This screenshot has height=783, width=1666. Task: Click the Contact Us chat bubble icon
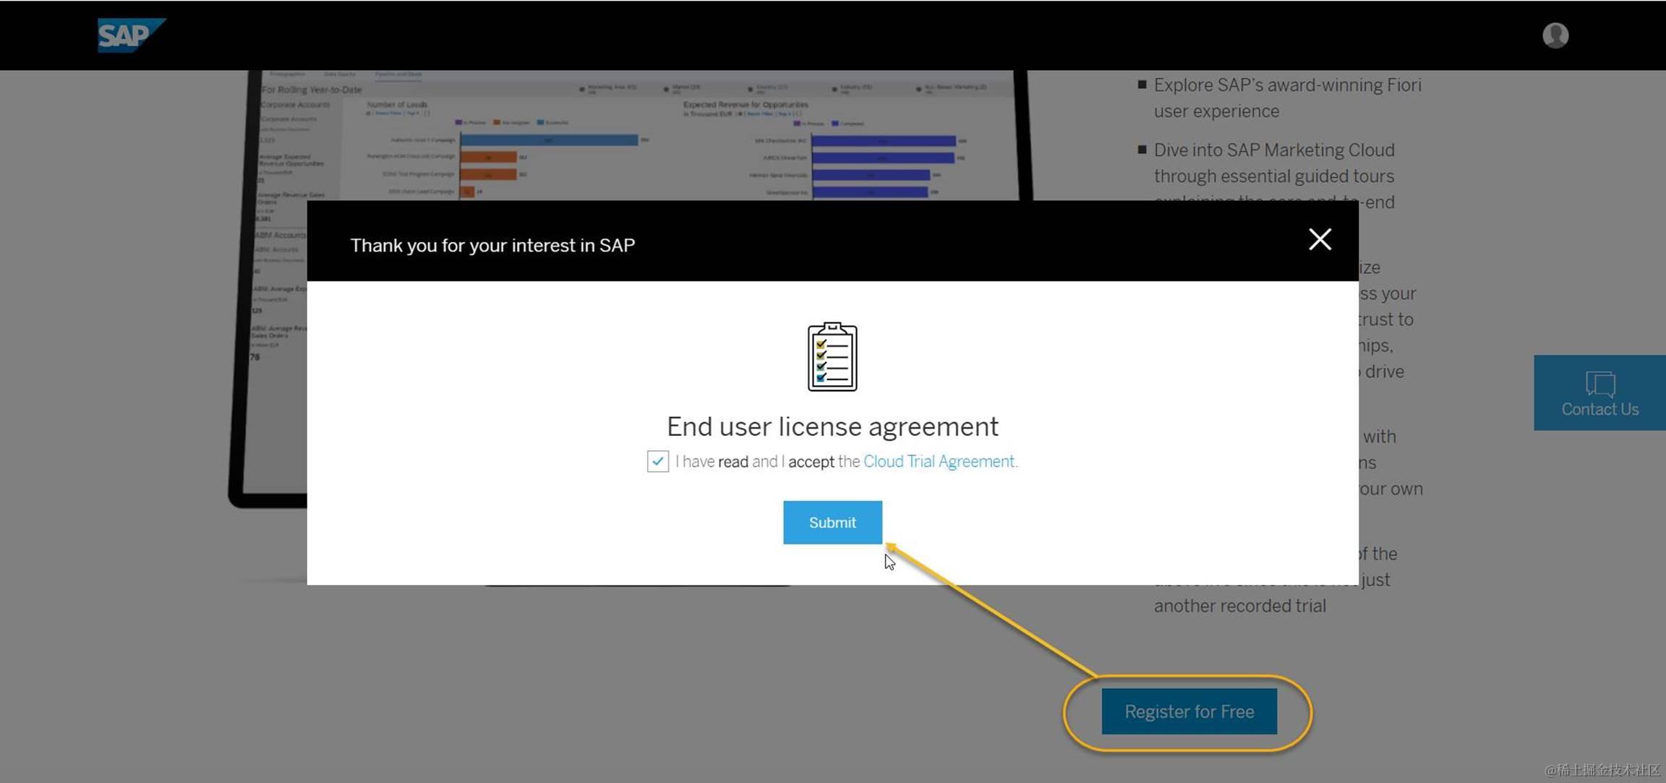tap(1599, 383)
